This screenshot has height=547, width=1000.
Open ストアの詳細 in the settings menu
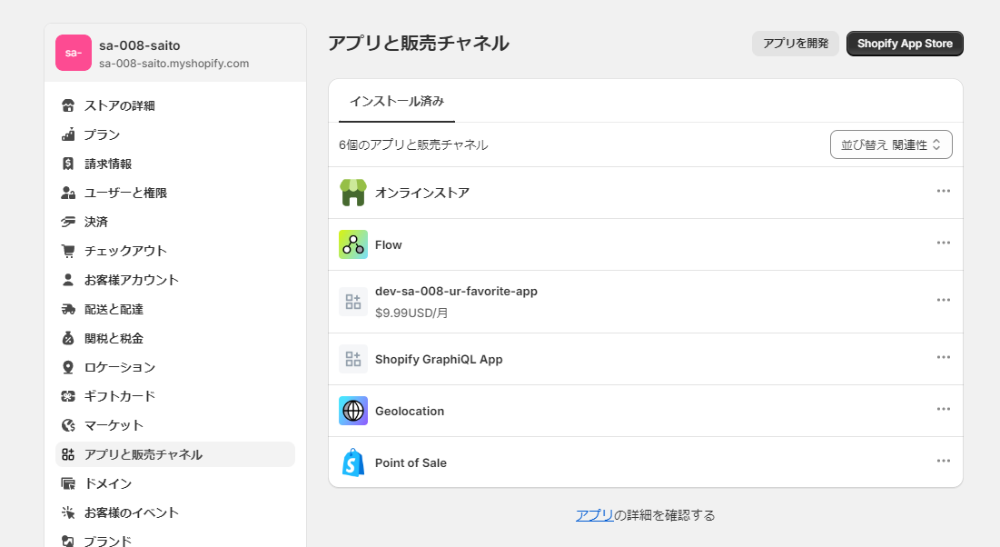175,105
